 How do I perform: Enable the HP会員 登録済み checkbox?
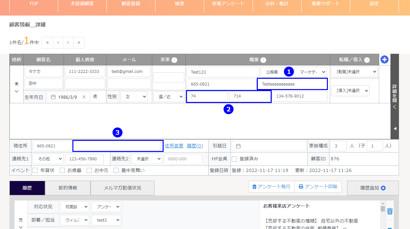point(234,159)
